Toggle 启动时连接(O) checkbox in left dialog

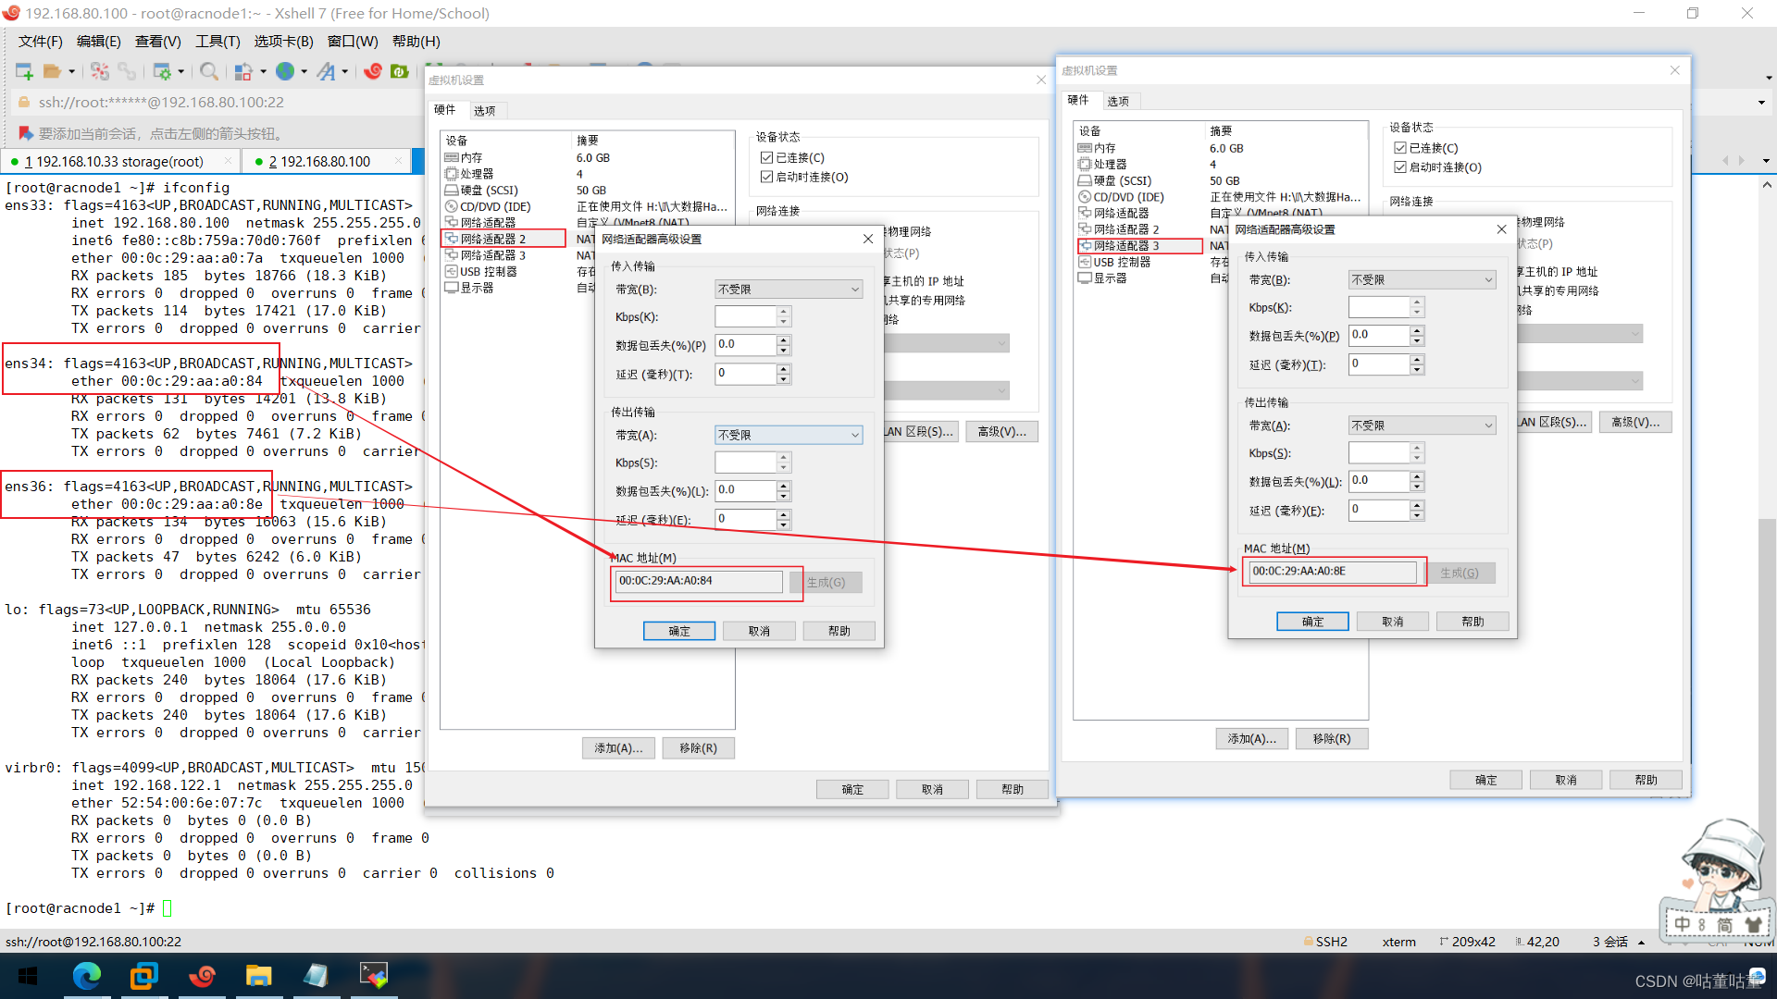766,177
